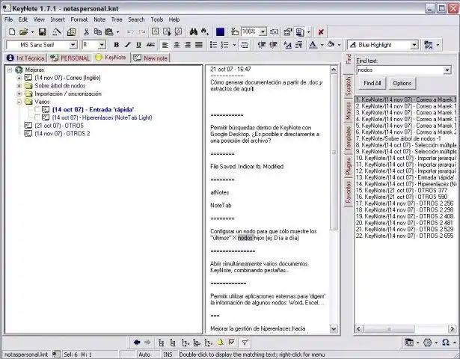This screenshot has height=359, width=460.
Task: Align text left
Action: [165, 45]
